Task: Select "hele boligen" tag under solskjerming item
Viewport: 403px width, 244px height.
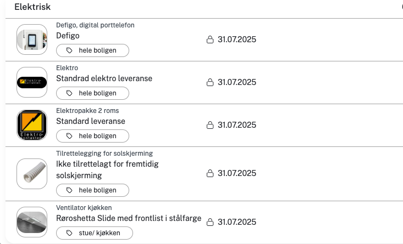Action: coord(92,190)
